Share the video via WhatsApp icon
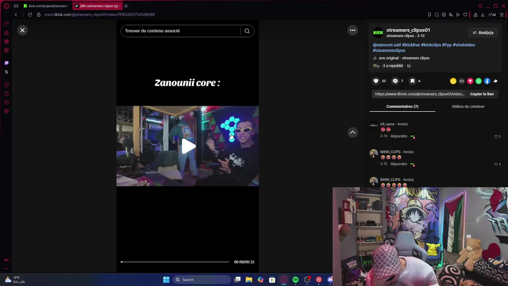Screen dimensions: 508x286 point(479,81)
